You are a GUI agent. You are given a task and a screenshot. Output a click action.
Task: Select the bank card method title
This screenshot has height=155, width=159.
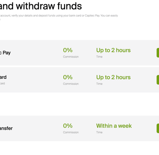click(3, 77)
